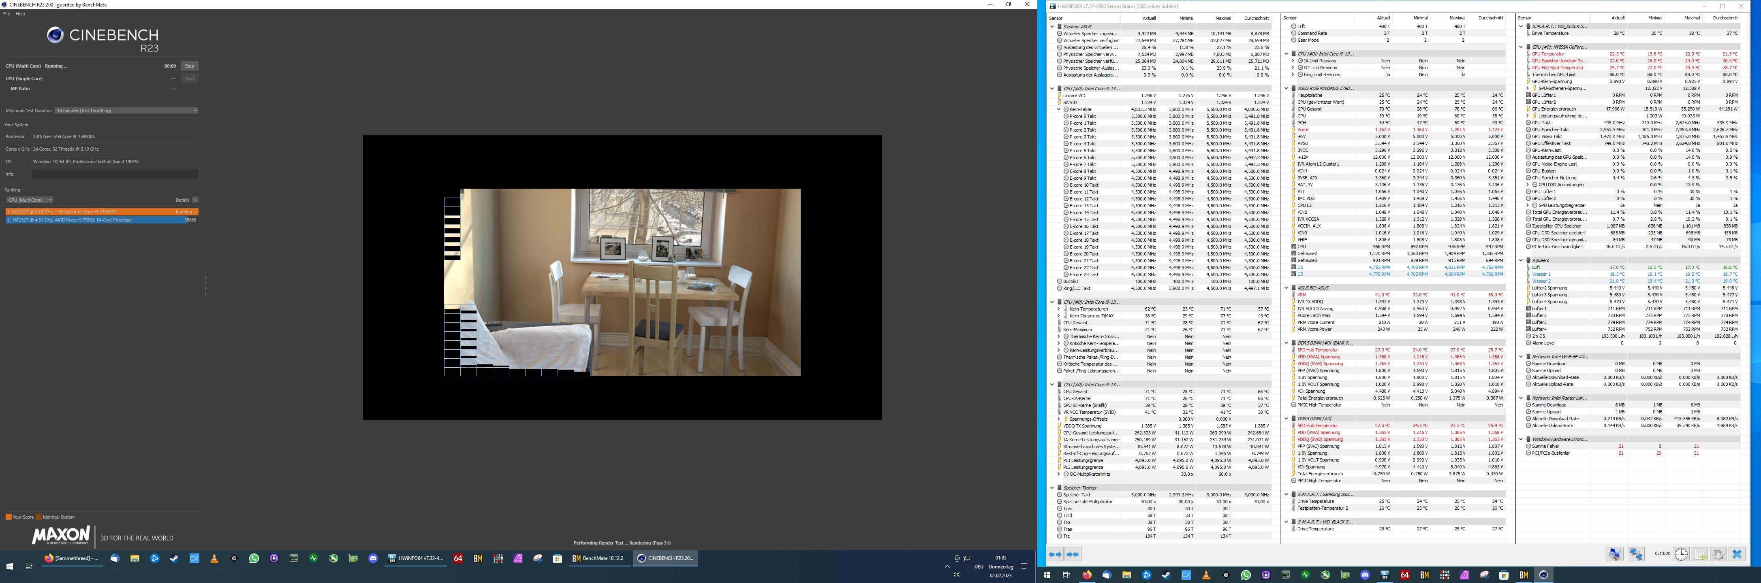This screenshot has height=583, width=1761.
Task: Switch to Firefox Sammelthread taskbar button
Action: point(72,558)
